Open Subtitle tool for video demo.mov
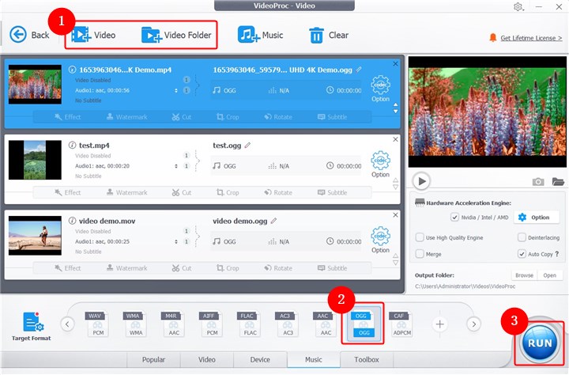Image resolution: width=569 pixels, height=375 pixels. pos(332,268)
